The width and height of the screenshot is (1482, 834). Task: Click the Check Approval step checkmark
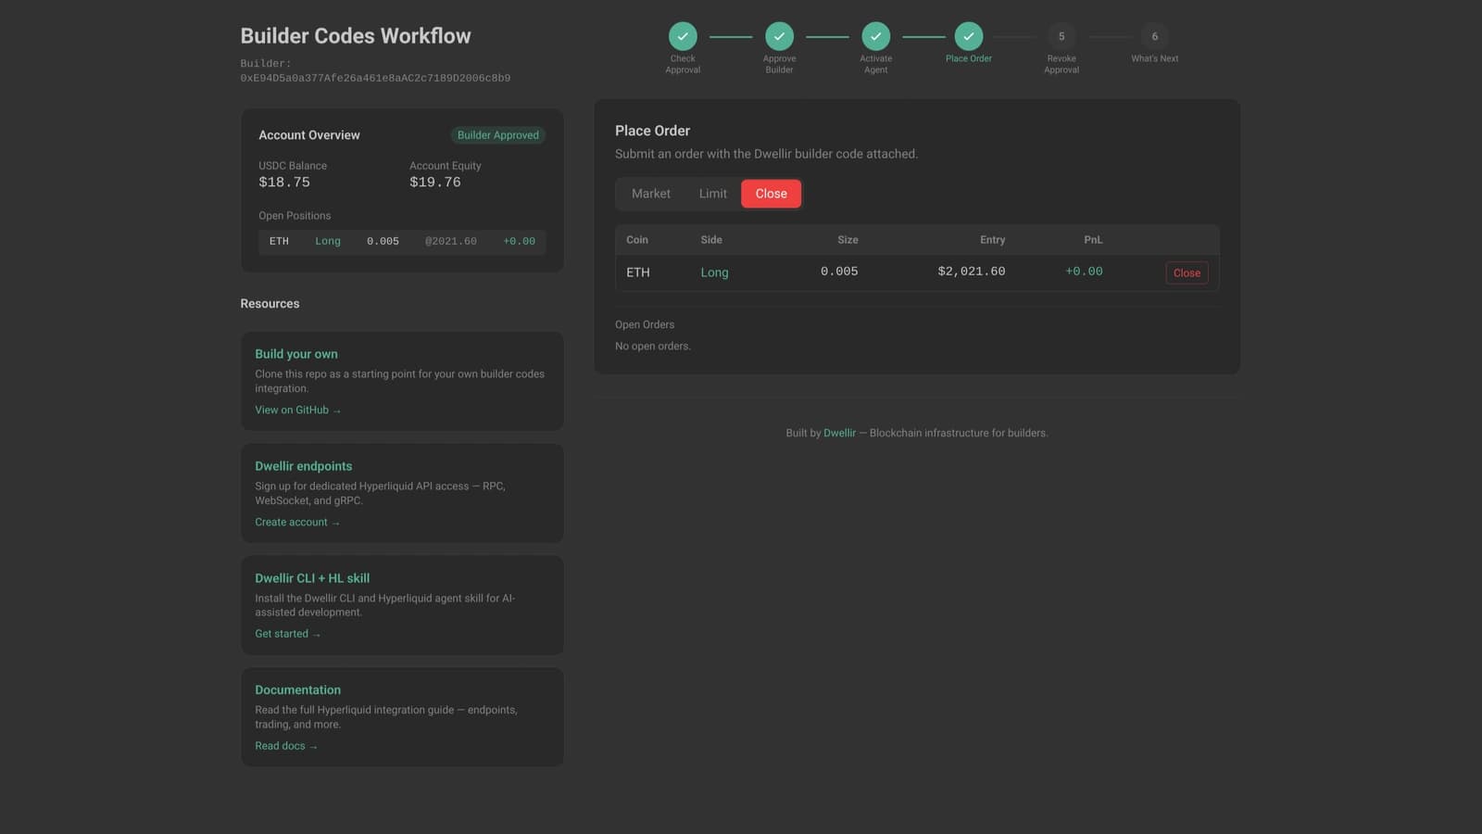(683, 36)
